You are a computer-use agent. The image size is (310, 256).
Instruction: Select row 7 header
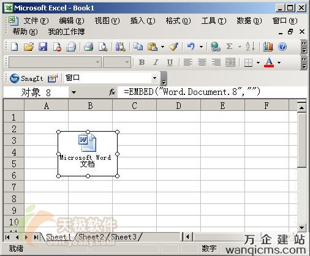[13, 187]
